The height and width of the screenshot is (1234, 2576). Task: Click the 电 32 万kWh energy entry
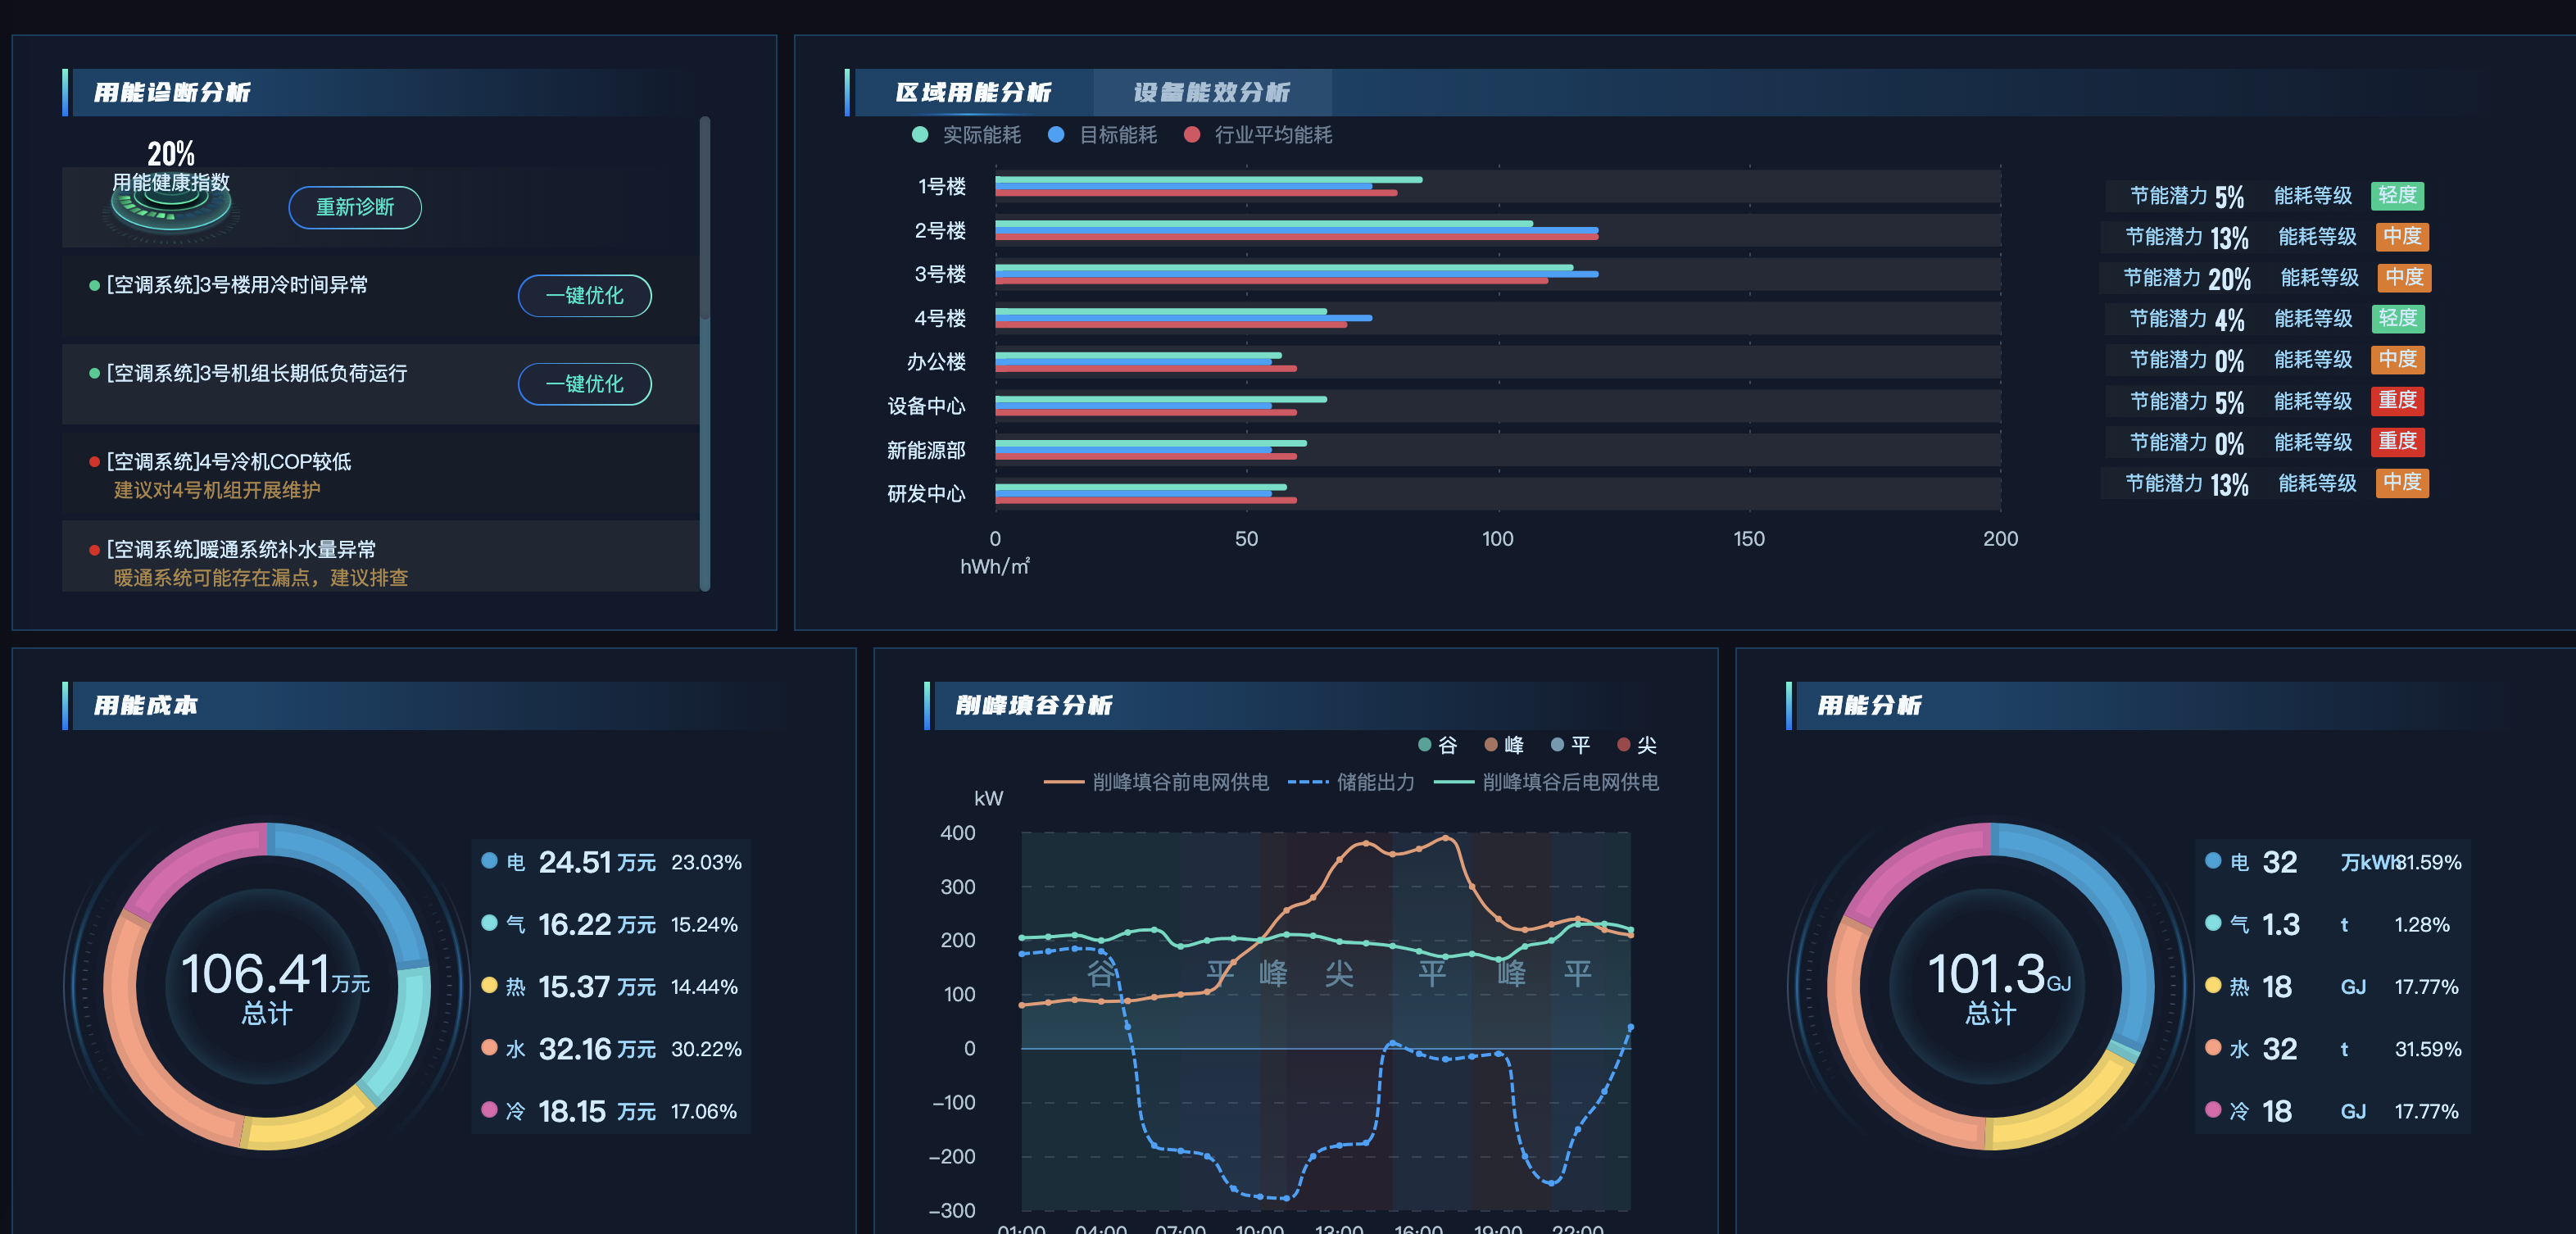[2333, 861]
